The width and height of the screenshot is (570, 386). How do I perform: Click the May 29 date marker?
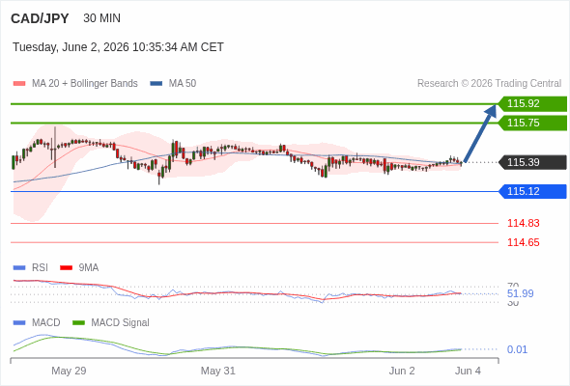click(x=69, y=371)
